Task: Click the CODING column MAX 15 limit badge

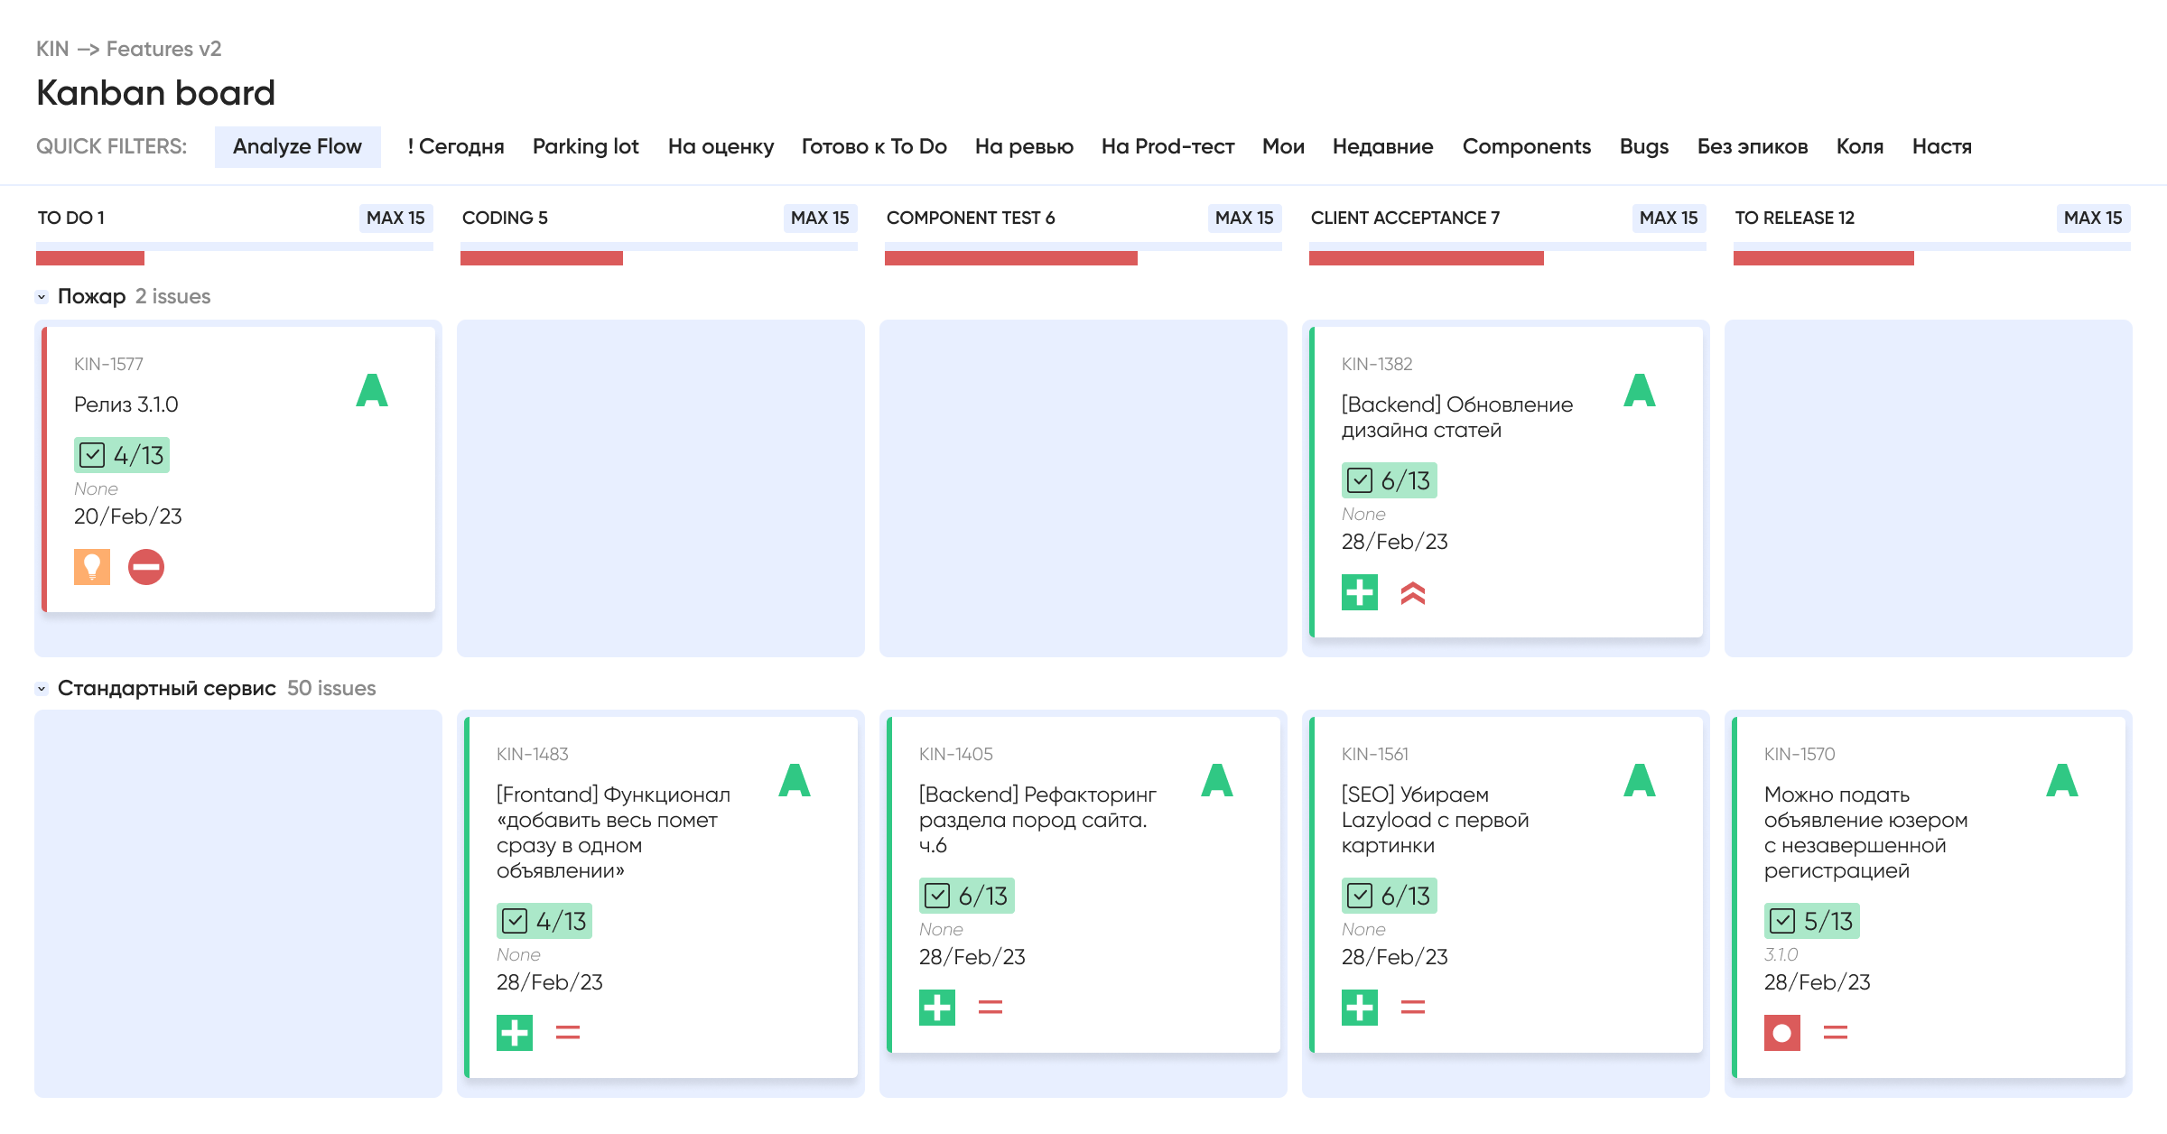Action: (820, 218)
